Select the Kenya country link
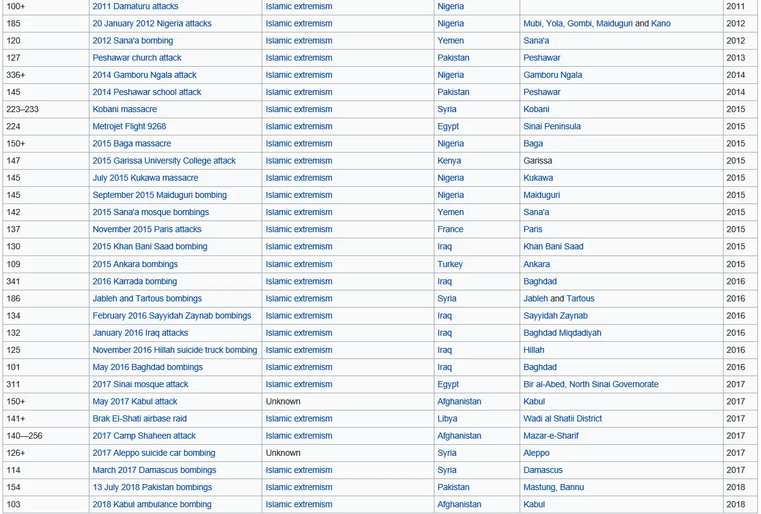This screenshot has height=514, width=761. (449, 161)
